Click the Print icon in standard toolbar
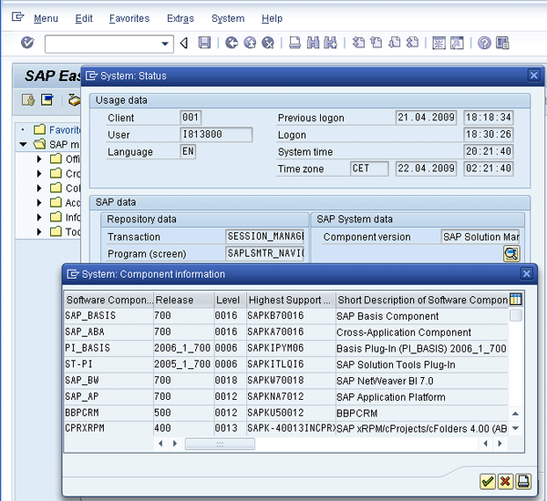 tap(295, 43)
